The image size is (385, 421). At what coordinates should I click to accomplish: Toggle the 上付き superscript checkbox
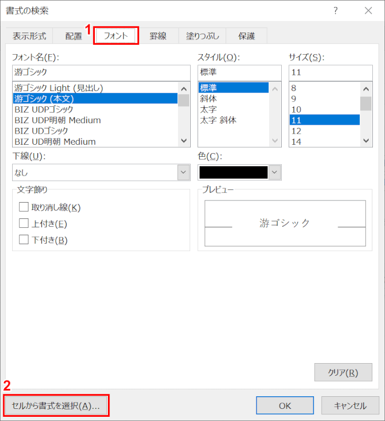[x=24, y=224]
